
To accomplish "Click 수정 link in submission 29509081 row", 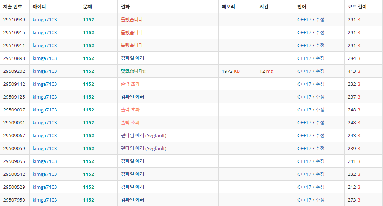I will coord(320,123).
